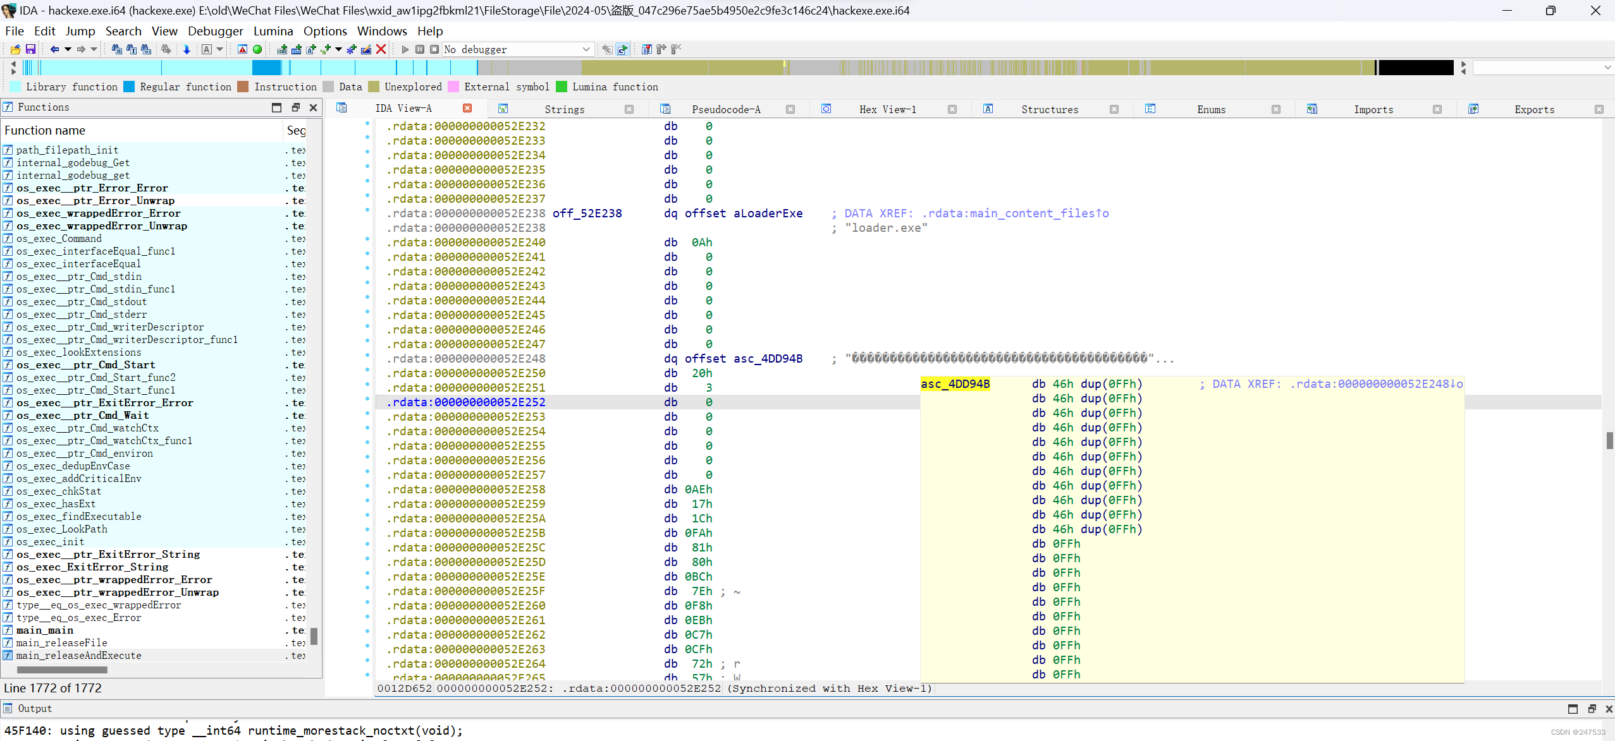This screenshot has height=741, width=1615.
Task: Close the Exports tab
Action: [1599, 109]
